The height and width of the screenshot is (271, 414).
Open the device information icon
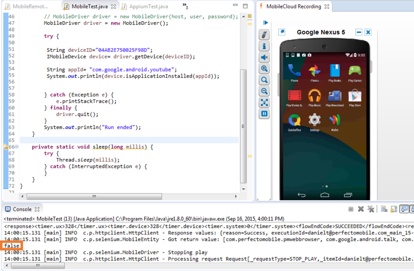click(264, 46)
